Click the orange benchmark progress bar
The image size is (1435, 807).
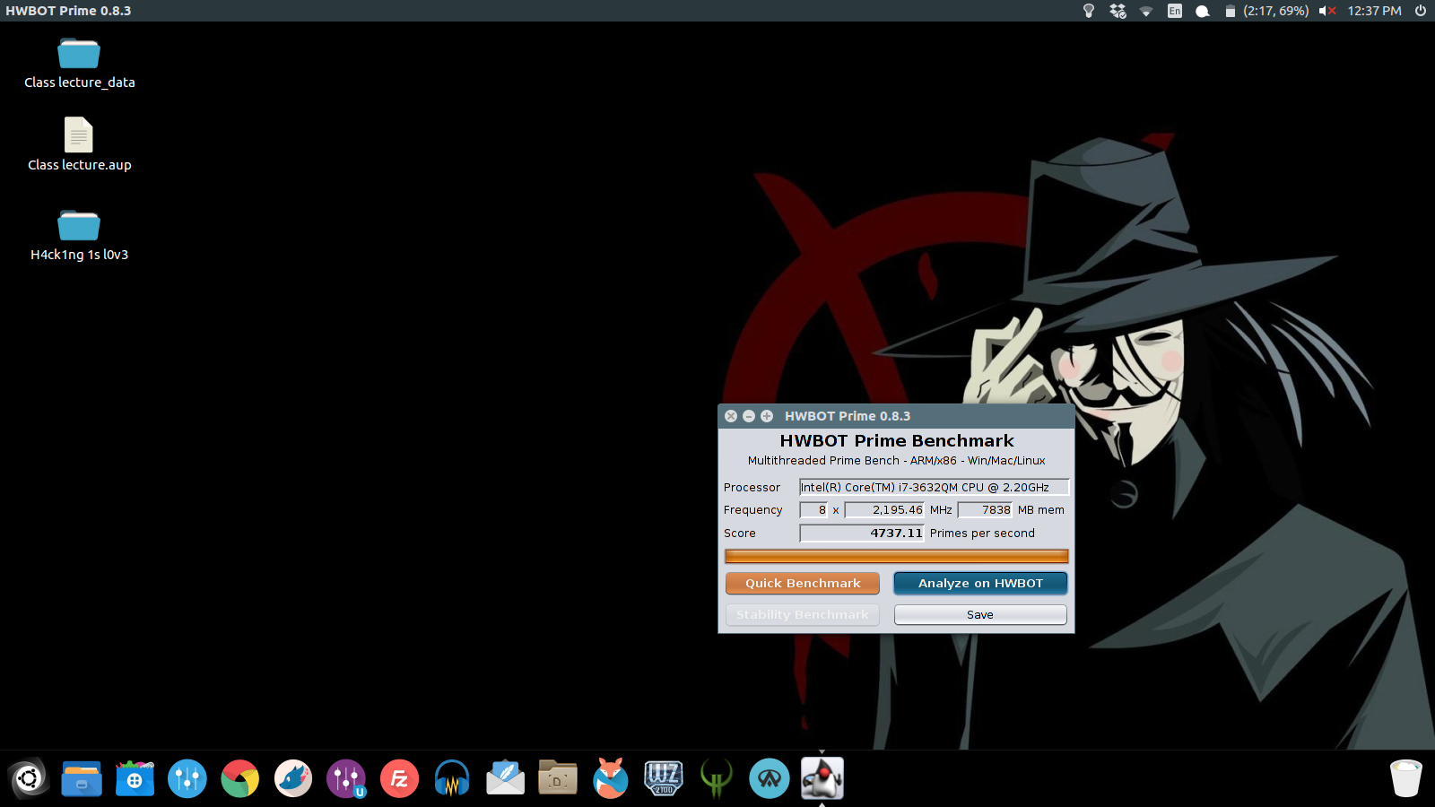[896, 556]
